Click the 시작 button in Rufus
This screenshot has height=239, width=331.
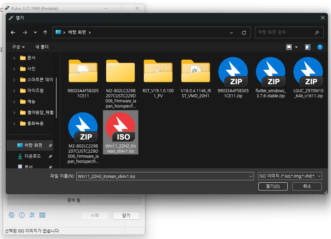point(95,215)
